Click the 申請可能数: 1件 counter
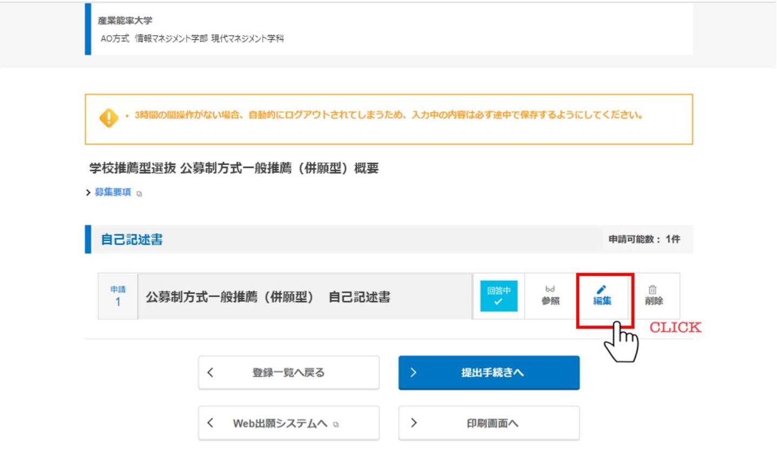This screenshot has width=777, height=453. click(x=644, y=240)
